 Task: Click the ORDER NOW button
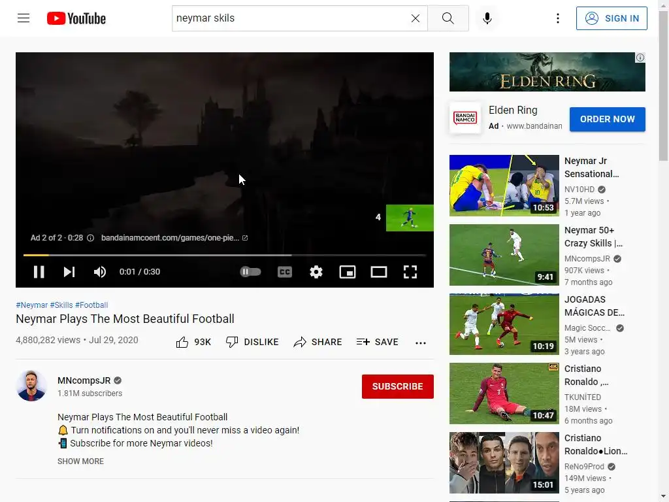click(607, 119)
